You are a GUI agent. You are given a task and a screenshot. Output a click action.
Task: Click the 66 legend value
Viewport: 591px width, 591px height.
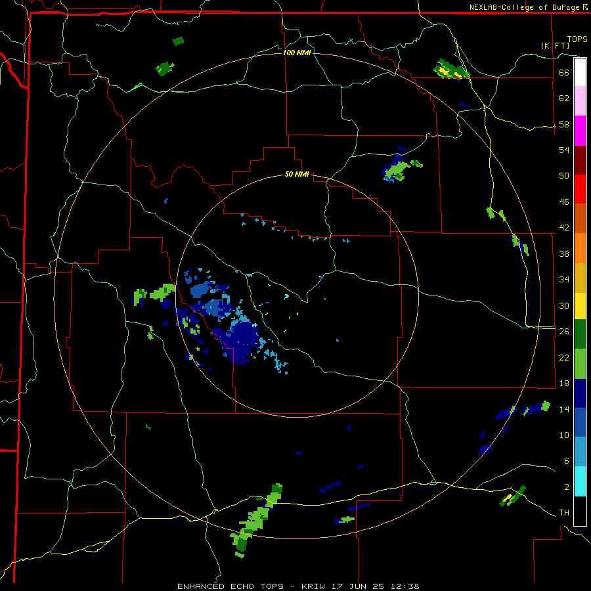564,72
